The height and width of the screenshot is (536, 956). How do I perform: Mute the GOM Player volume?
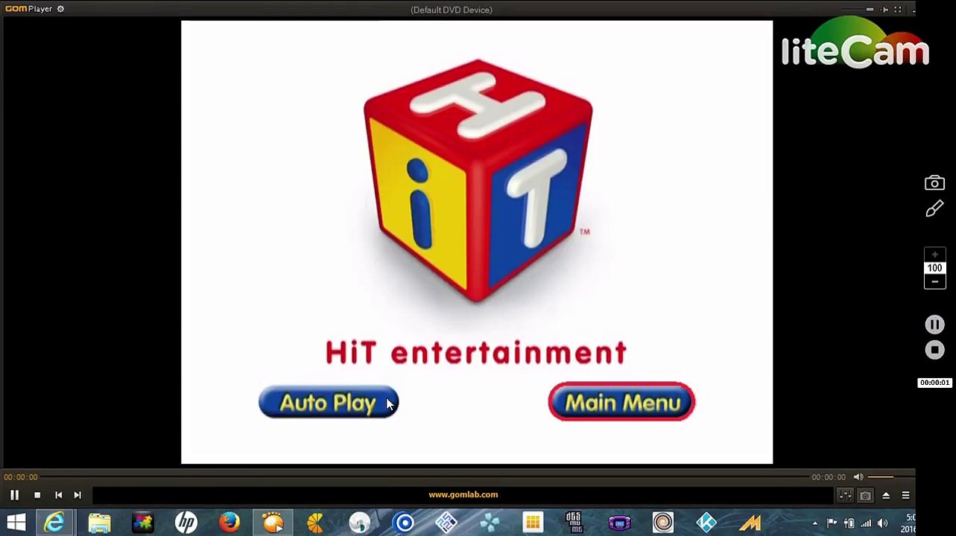(858, 477)
